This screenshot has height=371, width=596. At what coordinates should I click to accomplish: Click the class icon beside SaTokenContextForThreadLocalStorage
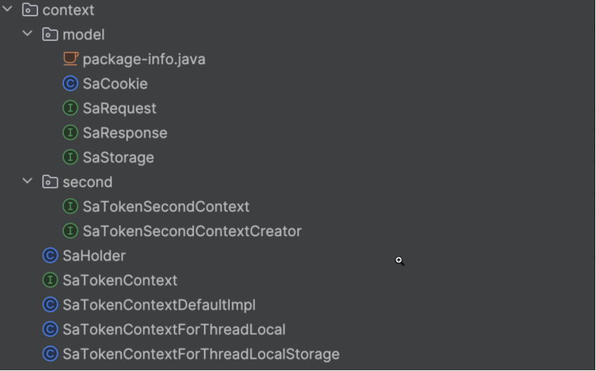tap(50, 354)
